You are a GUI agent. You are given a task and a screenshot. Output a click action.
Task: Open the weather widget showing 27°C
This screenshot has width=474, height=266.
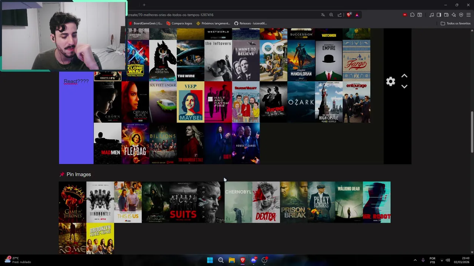tap(18, 260)
